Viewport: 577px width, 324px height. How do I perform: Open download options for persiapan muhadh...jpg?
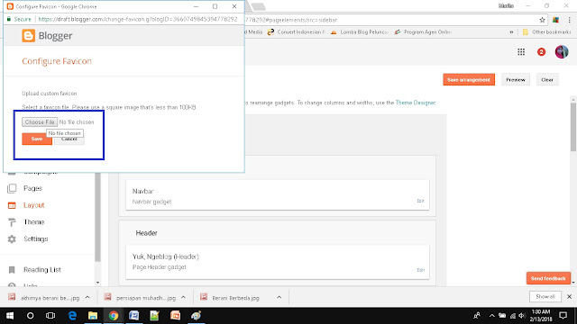click(x=183, y=298)
